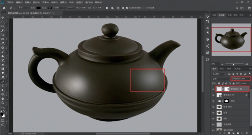This screenshot has width=252, height=135.
Task: Open the Character panel icon
Action: pyautogui.click(x=207, y=28)
